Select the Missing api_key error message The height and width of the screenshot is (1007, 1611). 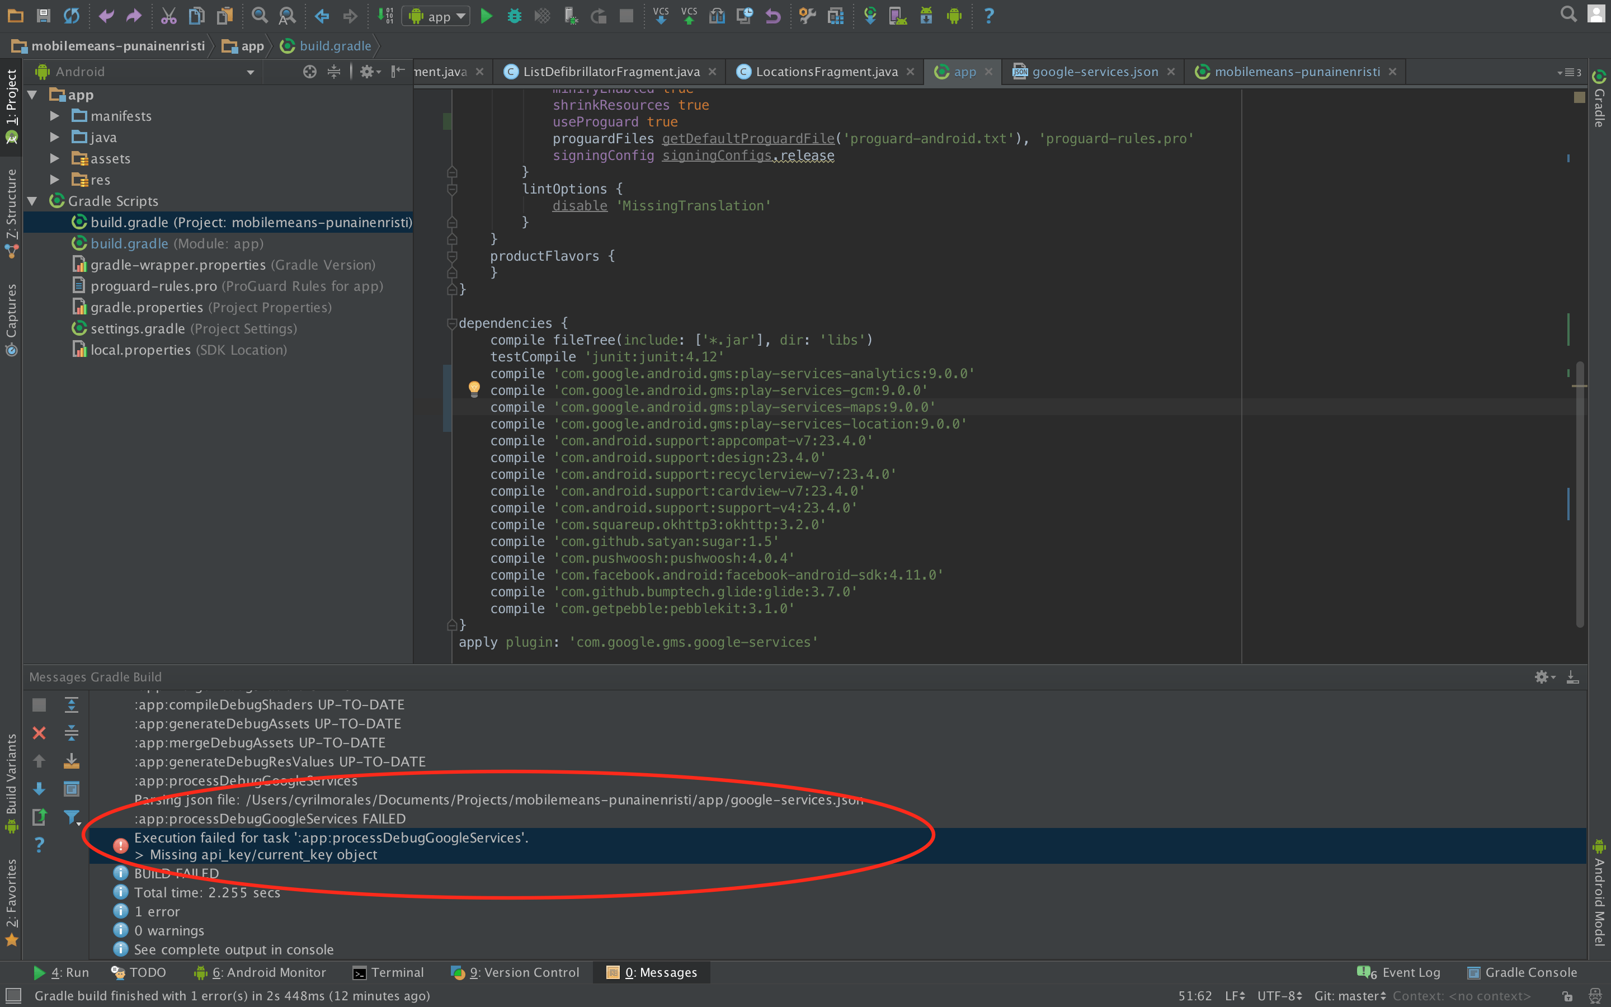[x=837, y=846]
